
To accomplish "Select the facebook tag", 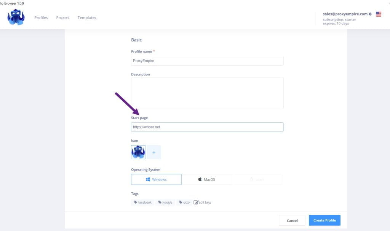I will click(x=142, y=202).
